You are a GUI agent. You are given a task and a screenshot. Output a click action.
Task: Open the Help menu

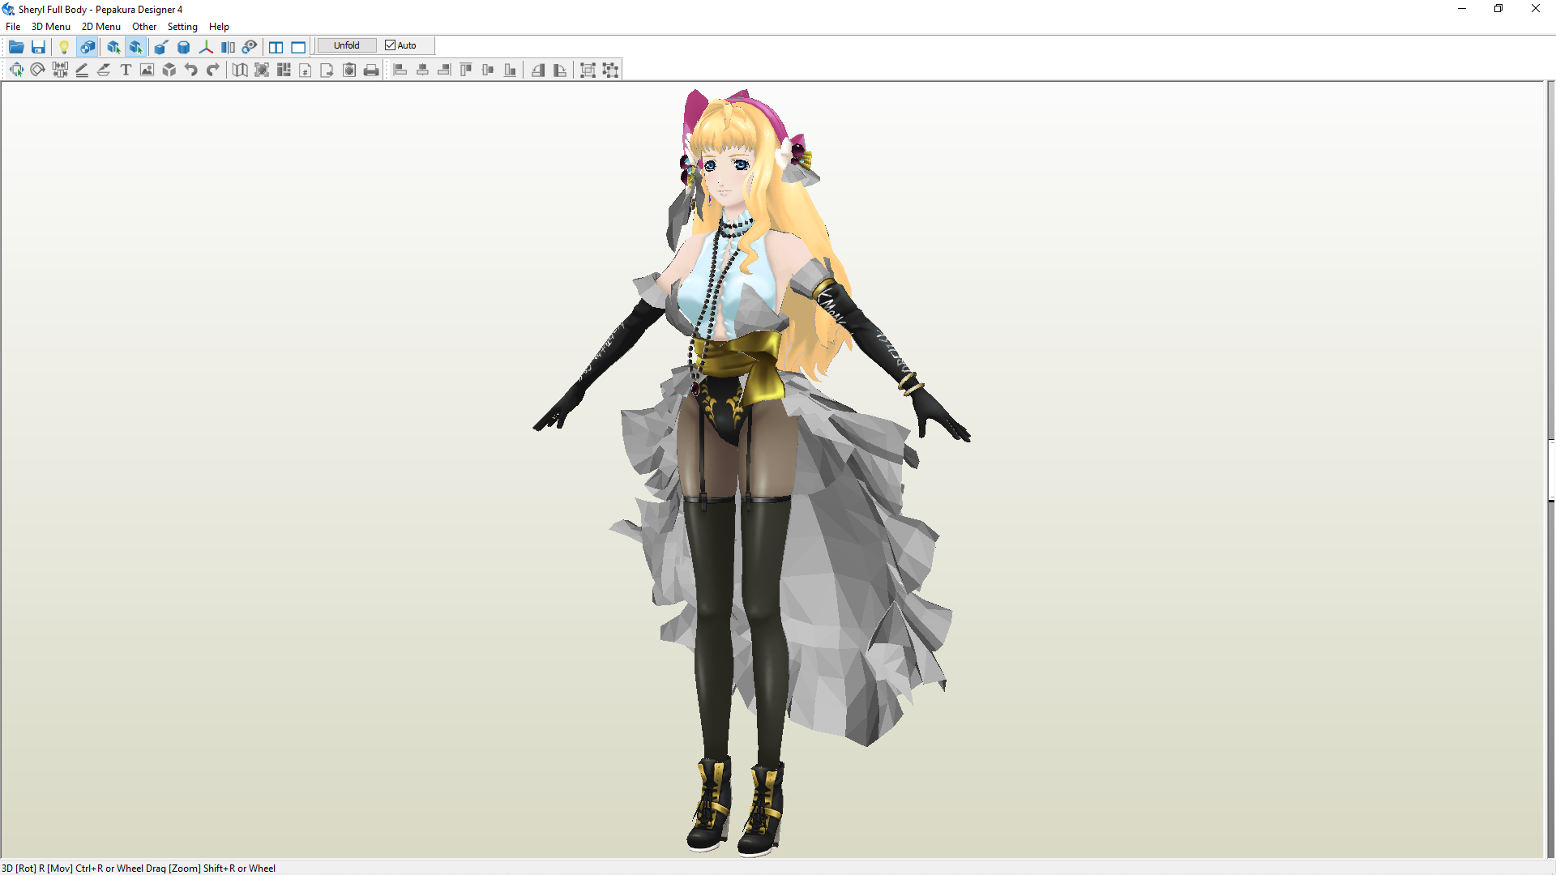[219, 26]
